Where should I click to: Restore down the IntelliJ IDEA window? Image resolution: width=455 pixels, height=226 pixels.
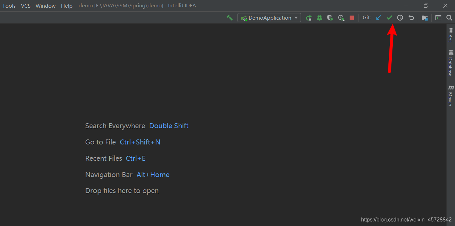pos(426,6)
